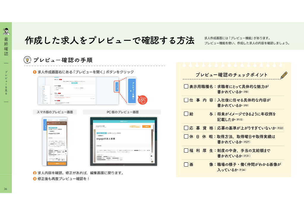The image size is (304, 215).
Task: Check the 仕事内容 checkbox
Action: 186,100
